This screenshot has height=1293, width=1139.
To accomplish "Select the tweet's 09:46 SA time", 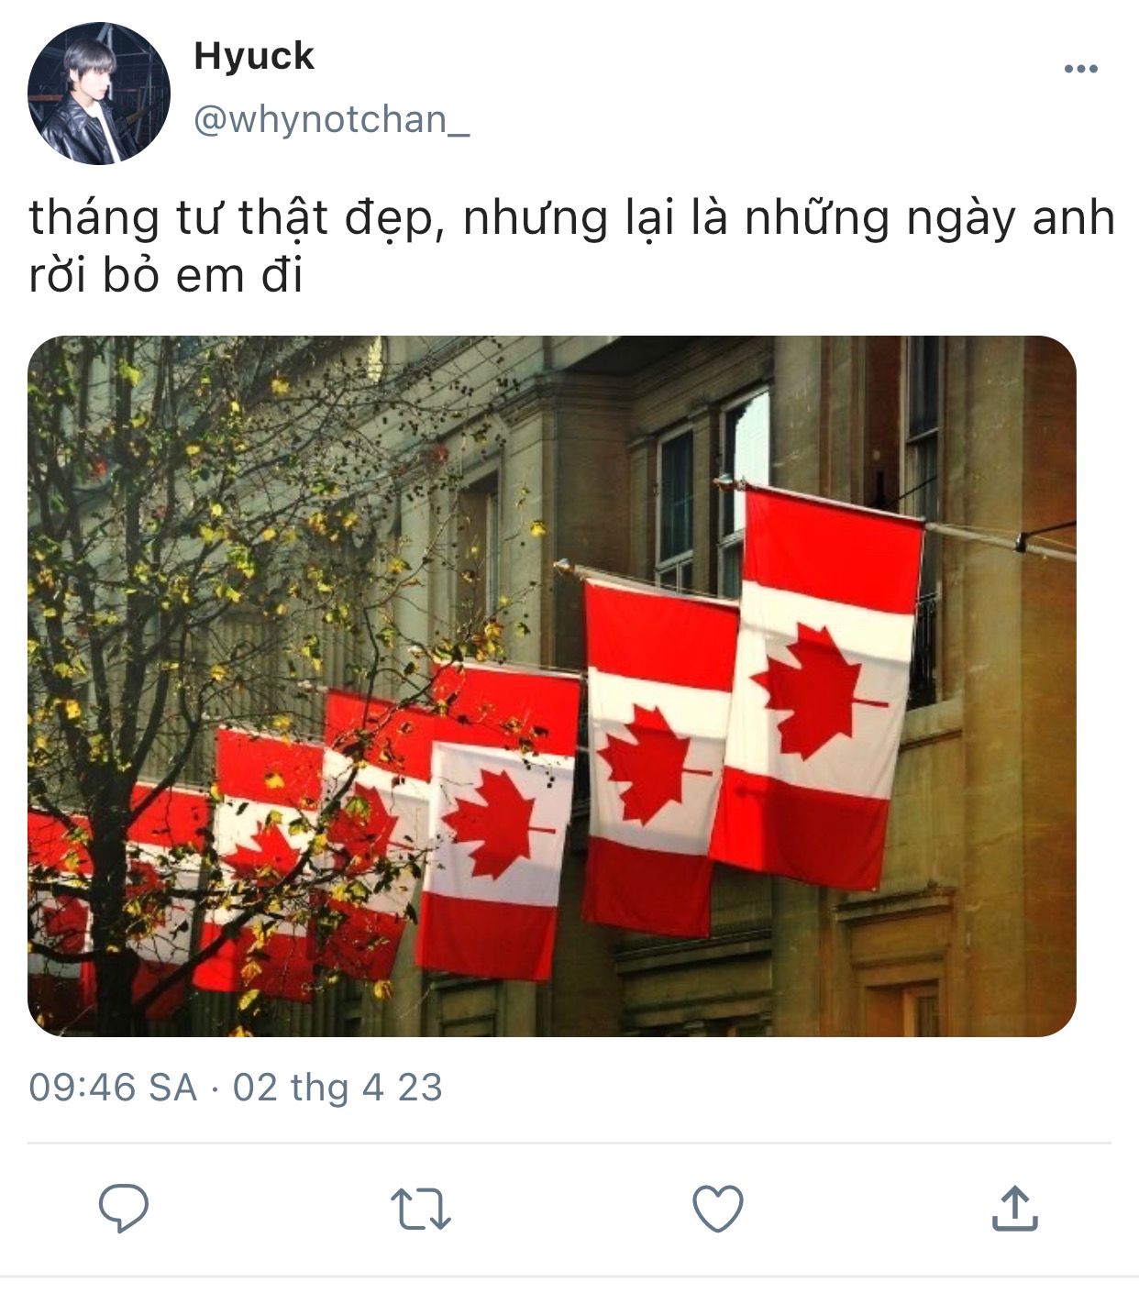I will pyautogui.click(x=113, y=1088).
